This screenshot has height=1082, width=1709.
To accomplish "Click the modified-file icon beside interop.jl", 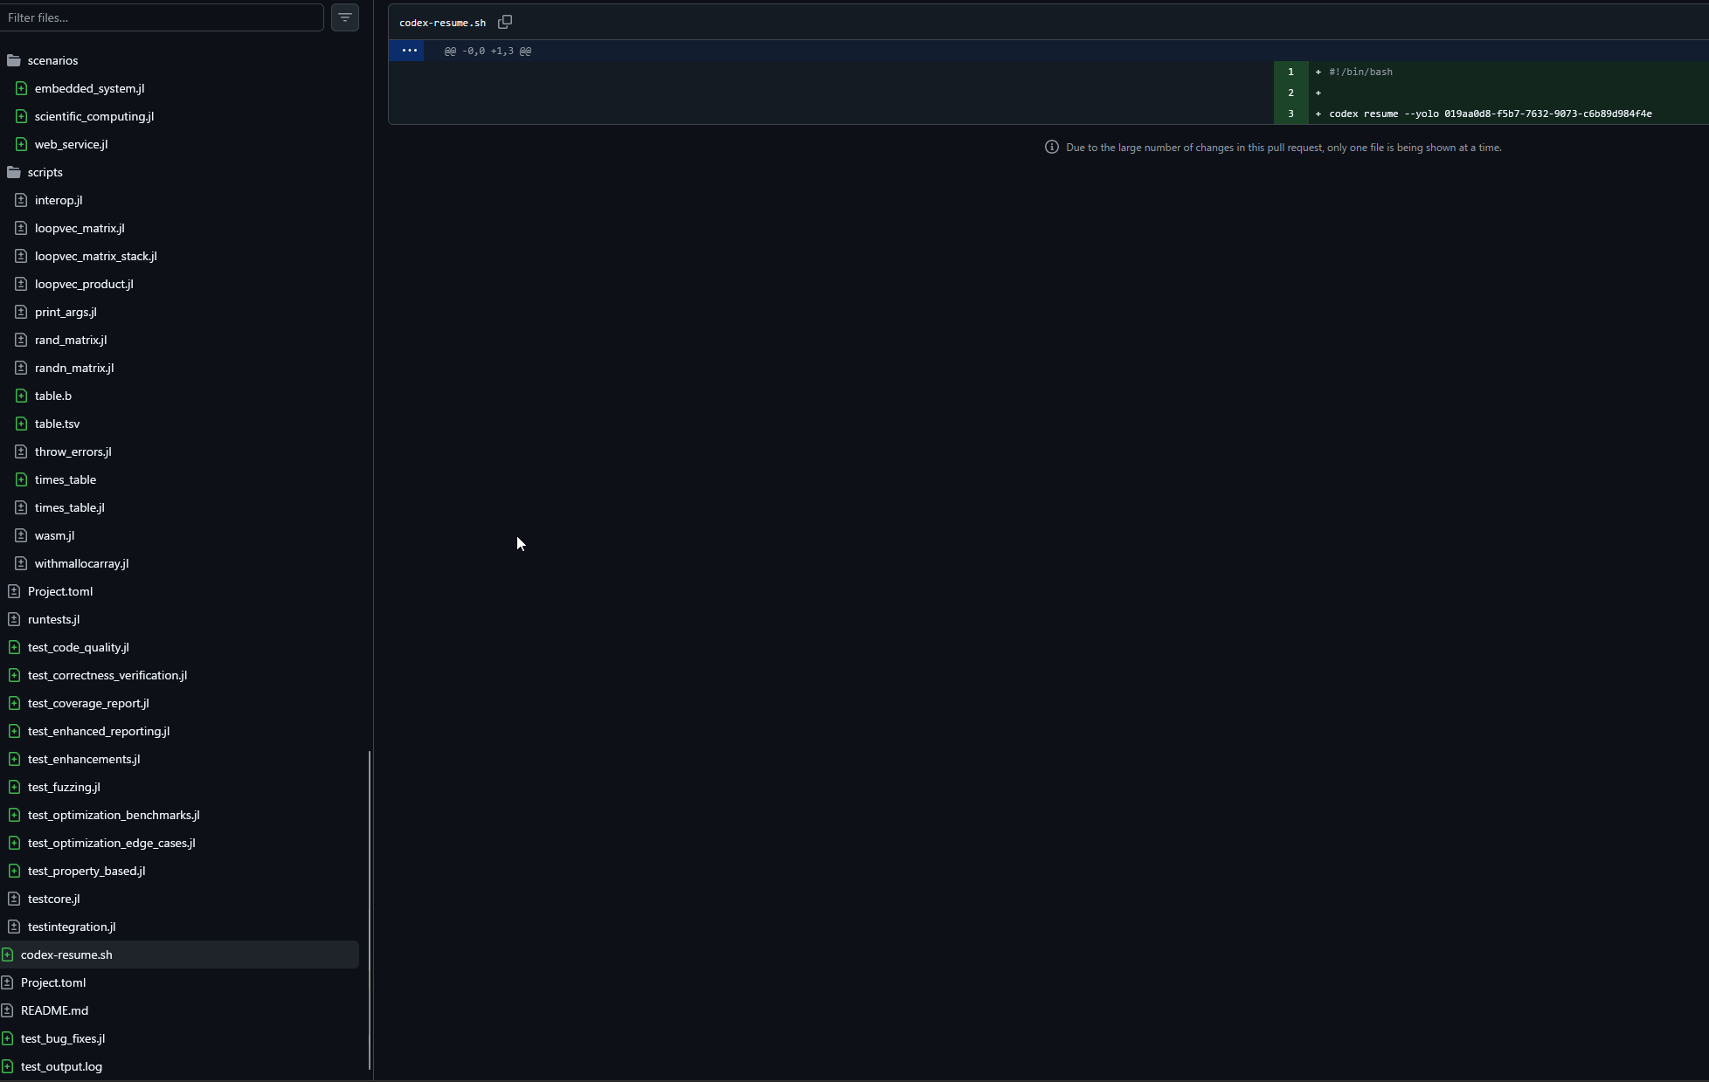I will click(x=21, y=200).
